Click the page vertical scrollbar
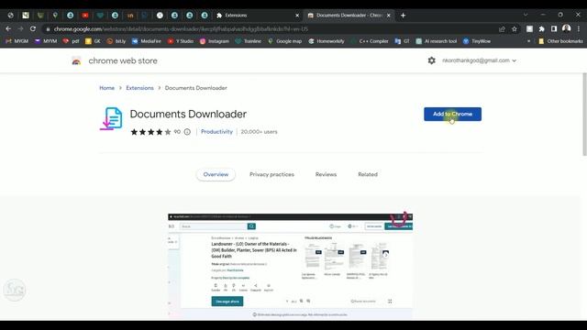Image resolution: width=587 pixels, height=330 pixels. [x=584, y=114]
